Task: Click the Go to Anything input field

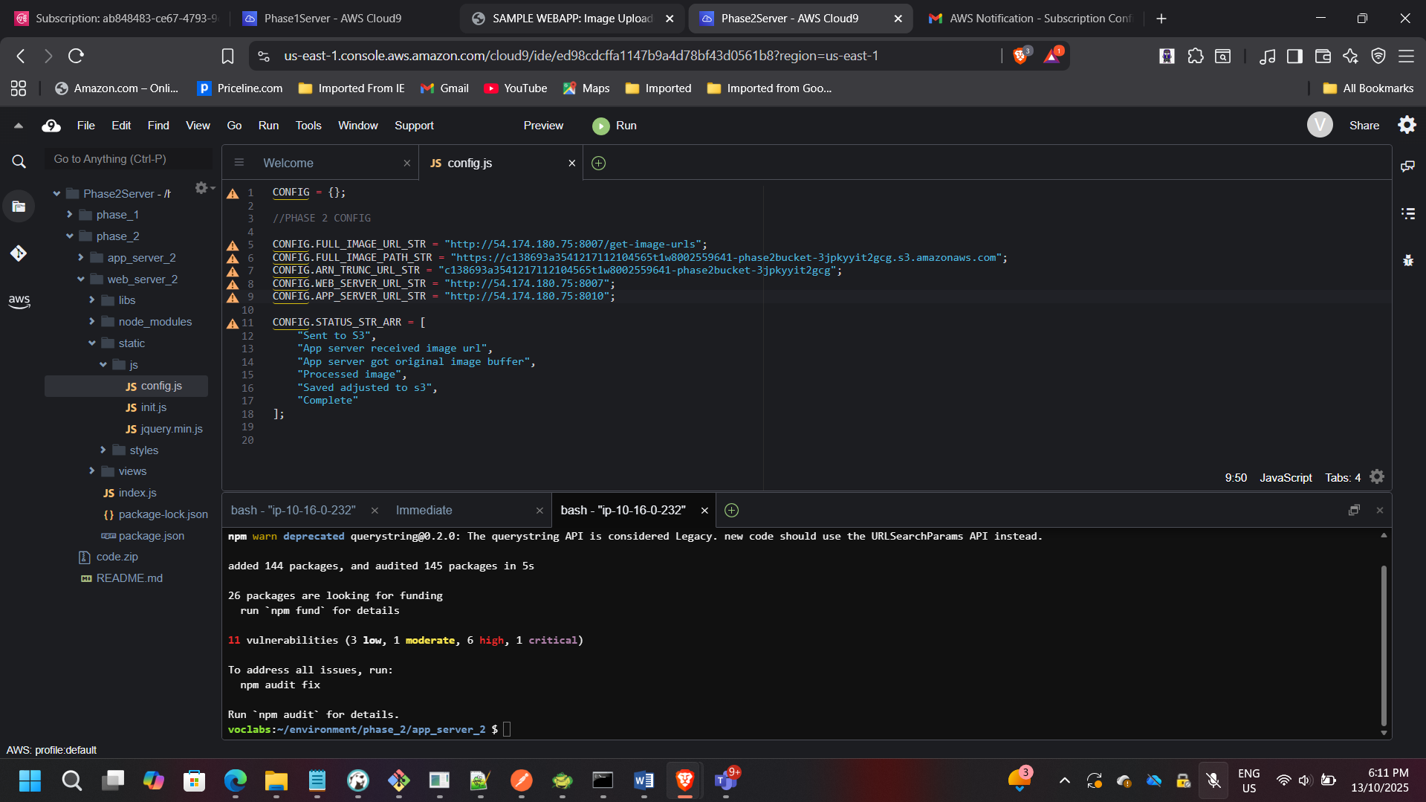Action: pos(128,158)
